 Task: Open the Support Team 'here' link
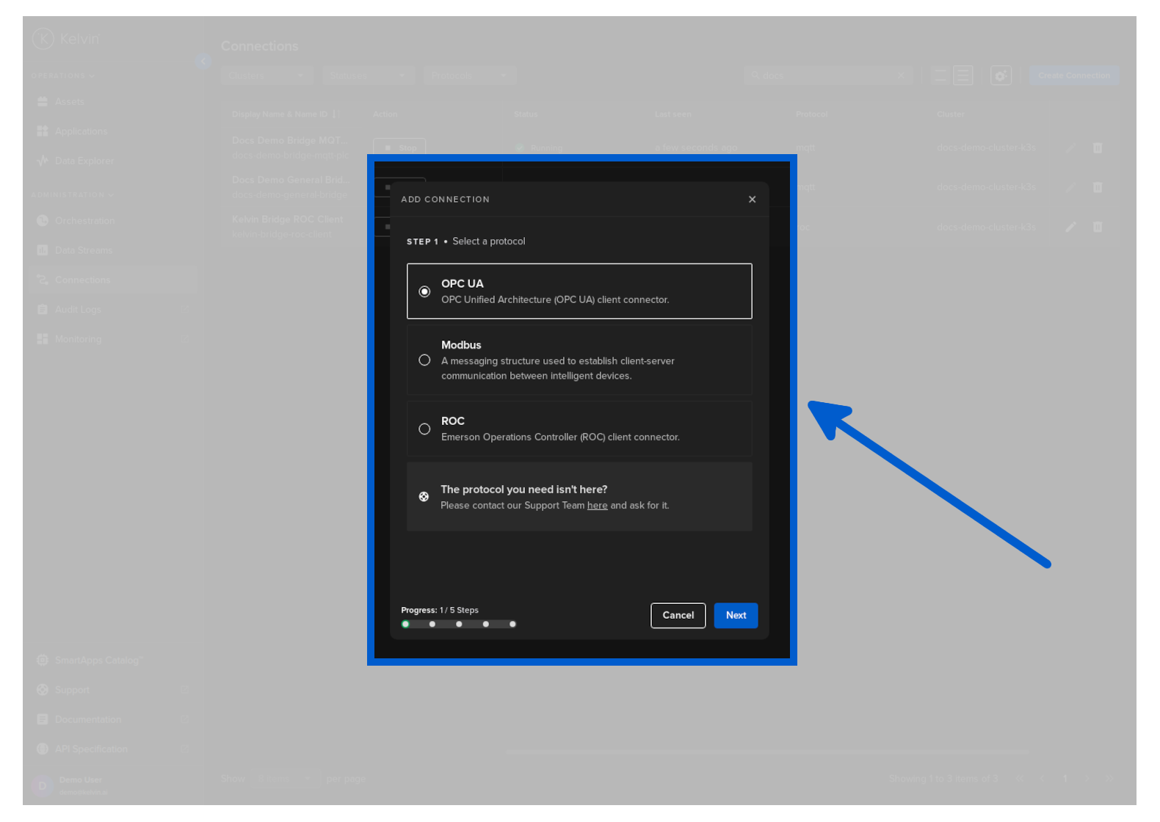[597, 506]
